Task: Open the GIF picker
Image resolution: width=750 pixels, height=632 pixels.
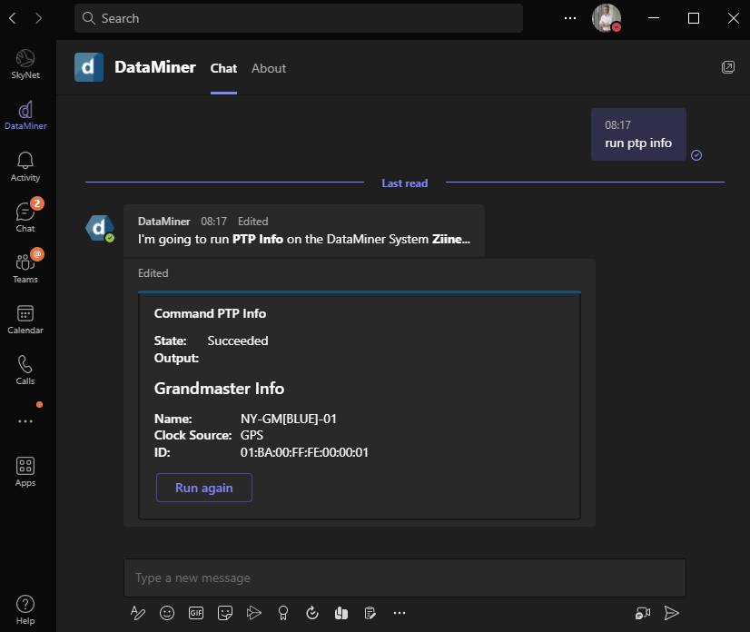Action: (196, 613)
